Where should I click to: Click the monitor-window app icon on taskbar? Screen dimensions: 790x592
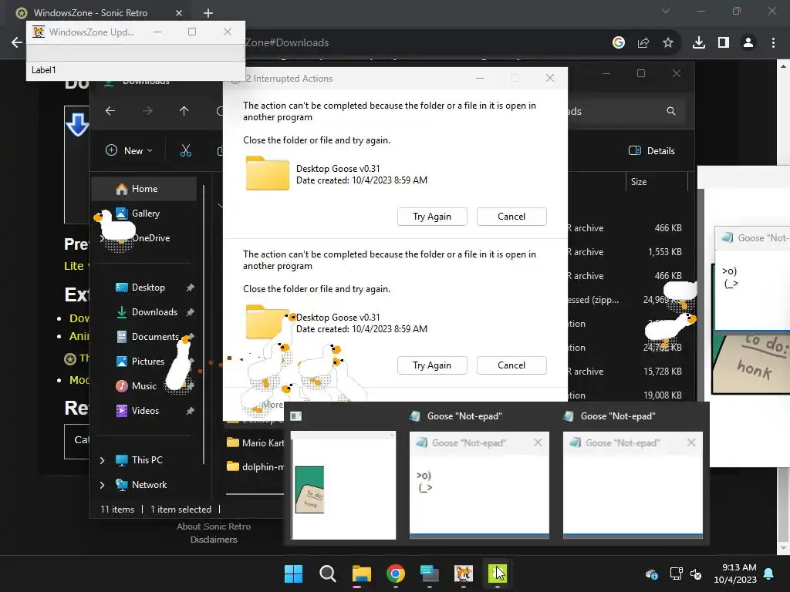tap(429, 573)
